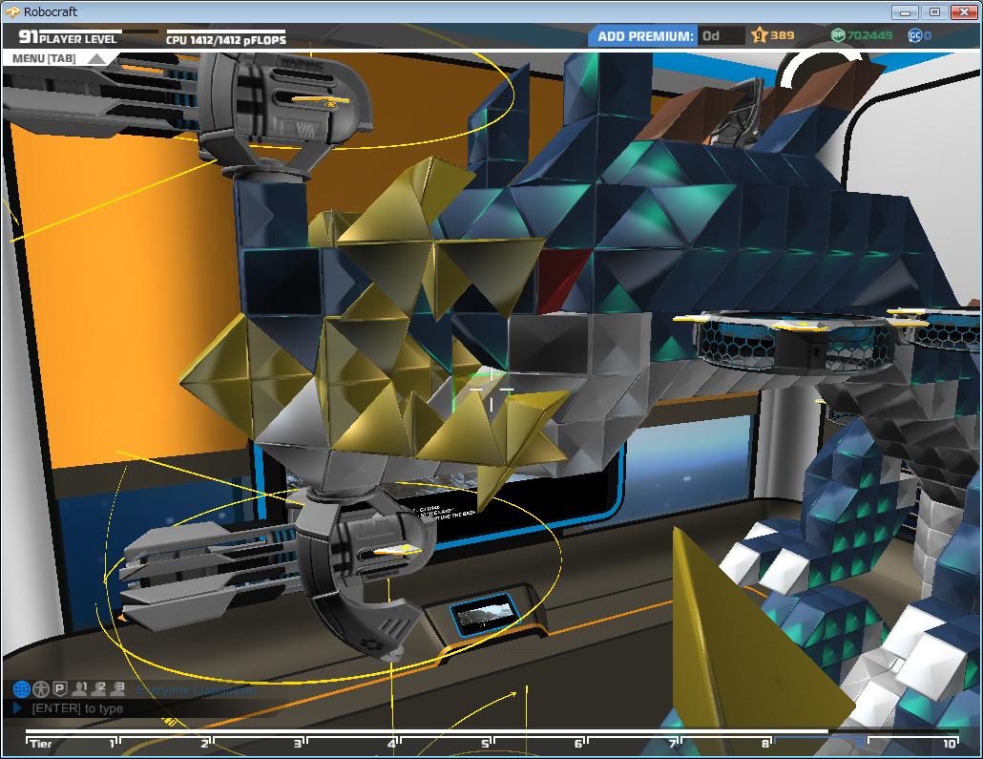The image size is (983, 759).
Task: Click the GC balance value 0
Action: [x=928, y=35]
